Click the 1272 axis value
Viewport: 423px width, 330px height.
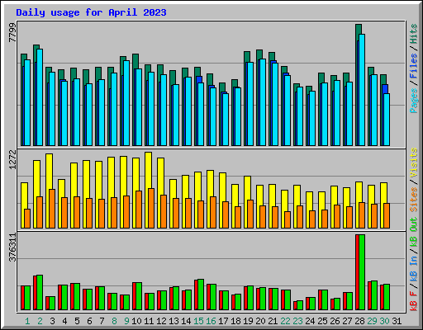coord(12,159)
